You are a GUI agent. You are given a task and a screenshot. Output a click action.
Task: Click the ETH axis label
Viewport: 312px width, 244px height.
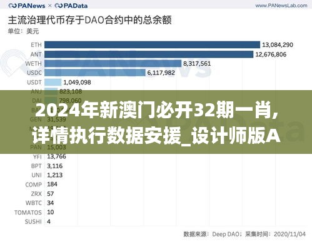pyautogui.click(x=36, y=45)
